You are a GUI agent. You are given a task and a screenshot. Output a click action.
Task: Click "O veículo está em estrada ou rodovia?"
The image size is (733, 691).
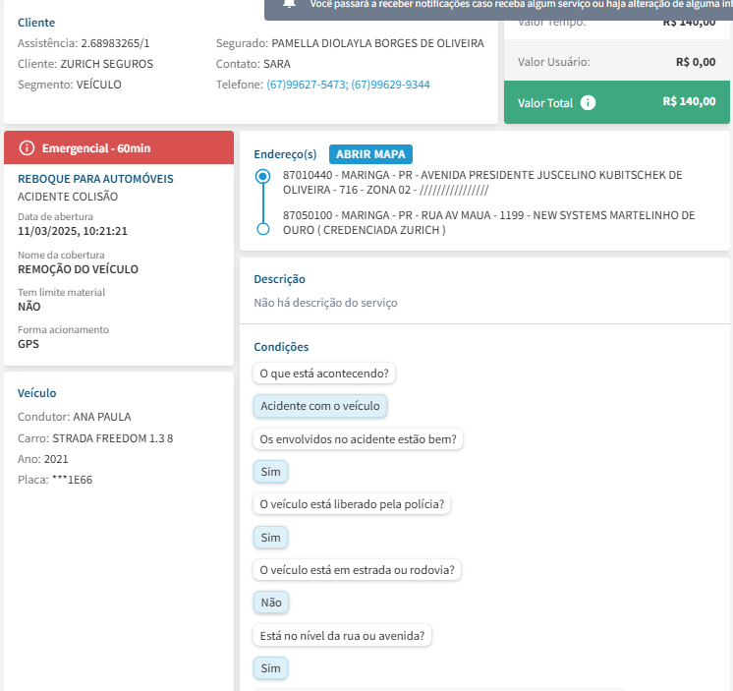click(x=357, y=570)
